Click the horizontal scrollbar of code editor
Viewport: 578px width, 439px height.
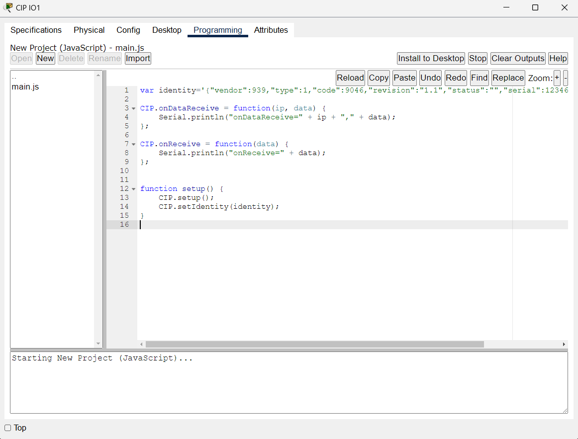[x=314, y=344]
